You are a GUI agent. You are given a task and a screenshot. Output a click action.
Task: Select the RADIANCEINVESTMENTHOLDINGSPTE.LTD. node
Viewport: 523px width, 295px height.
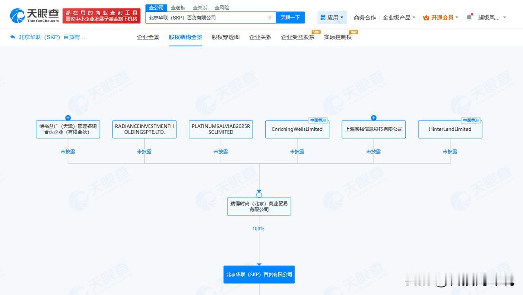point(144,129)
